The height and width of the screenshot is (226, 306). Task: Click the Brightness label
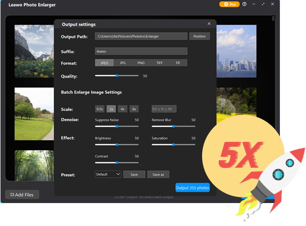tap(103, 138)
